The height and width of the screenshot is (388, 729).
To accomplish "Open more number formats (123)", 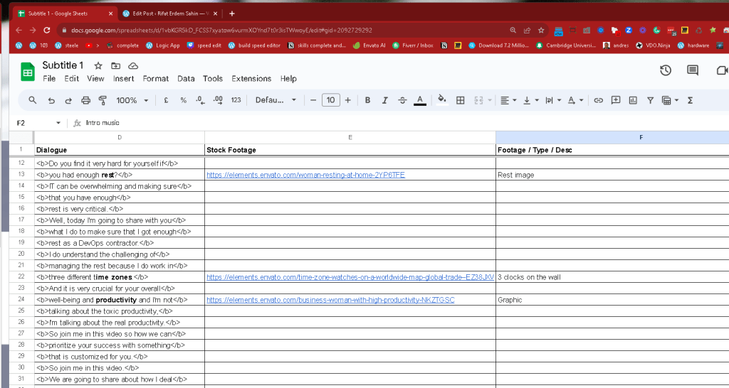I will [236, 100].
